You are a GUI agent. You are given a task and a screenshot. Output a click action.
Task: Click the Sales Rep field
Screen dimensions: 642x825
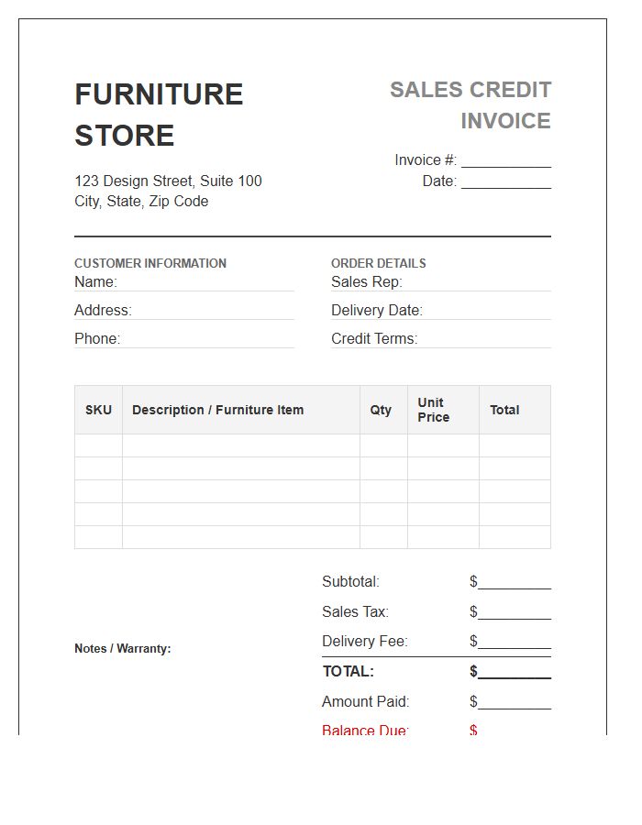point(441,282)
